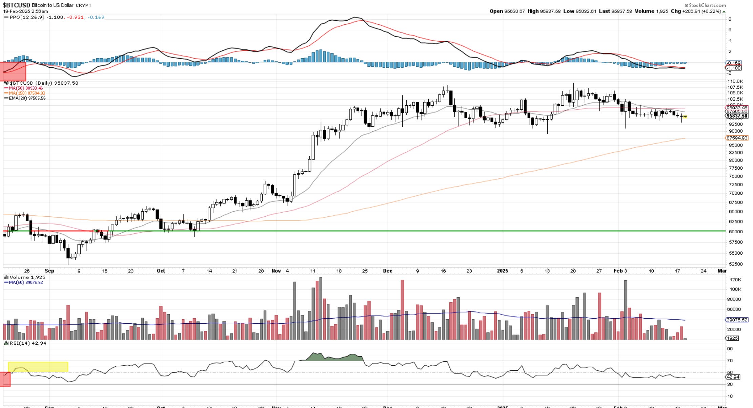753x408 pixels.
Task: Click the yellow-highlighted latest candlestick
Action: 685,117
